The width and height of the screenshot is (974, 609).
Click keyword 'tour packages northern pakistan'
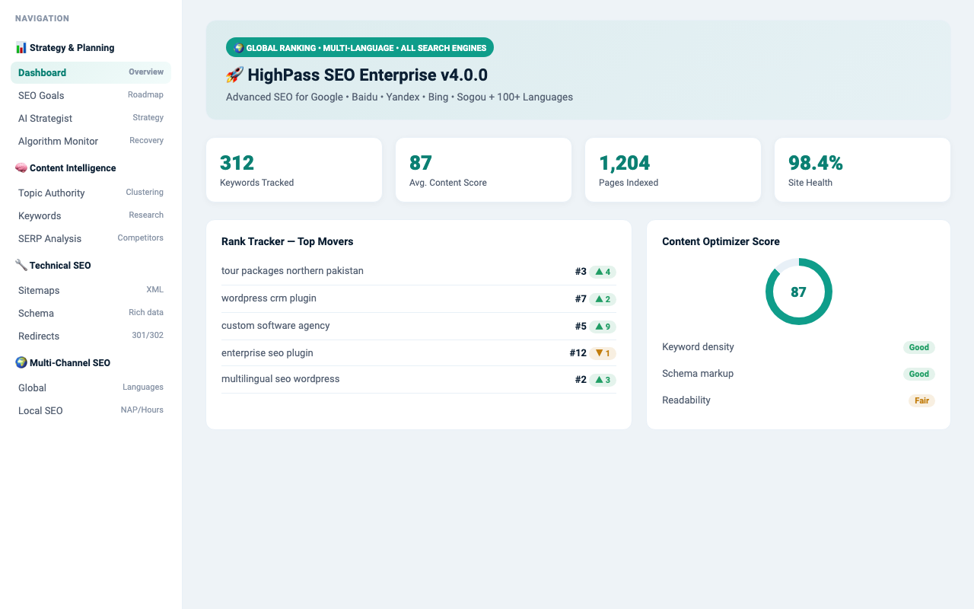point(292,271)
